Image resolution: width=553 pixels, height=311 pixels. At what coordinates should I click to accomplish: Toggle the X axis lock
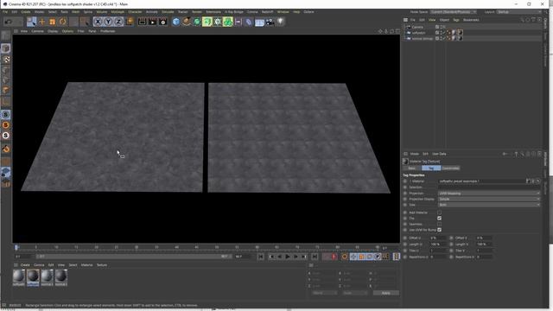click(x=98, y=22)
